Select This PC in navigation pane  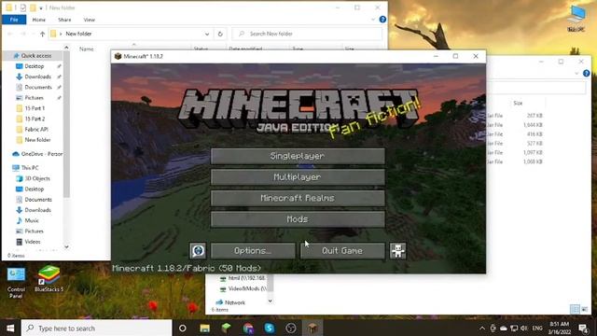[30, 168]
